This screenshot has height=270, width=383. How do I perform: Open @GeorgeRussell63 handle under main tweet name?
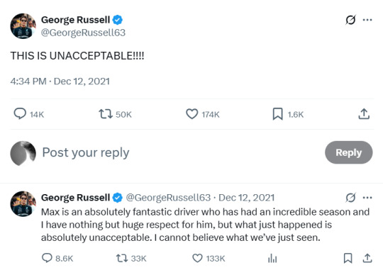click(83, 33)
